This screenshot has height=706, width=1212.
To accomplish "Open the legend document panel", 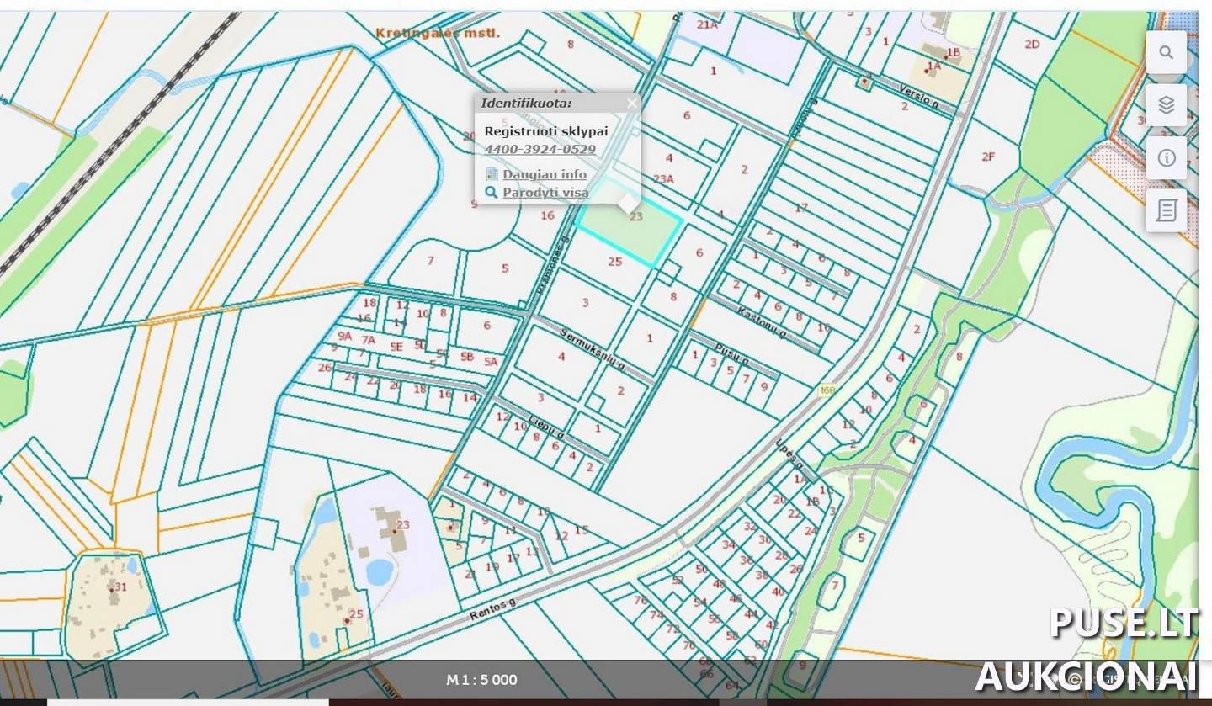I will coord(1166,210).
